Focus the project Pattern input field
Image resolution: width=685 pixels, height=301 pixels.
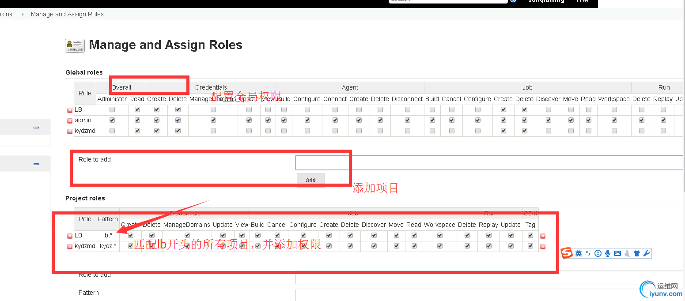[x=489, y=295]
